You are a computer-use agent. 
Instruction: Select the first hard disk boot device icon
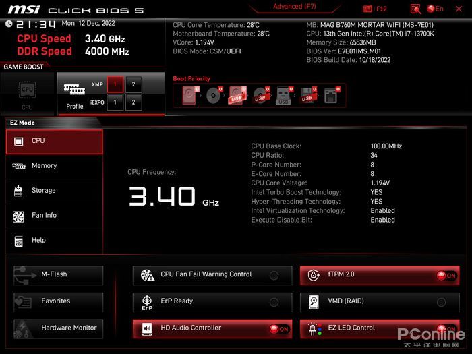pyautogui.click(x=191, y=96)
